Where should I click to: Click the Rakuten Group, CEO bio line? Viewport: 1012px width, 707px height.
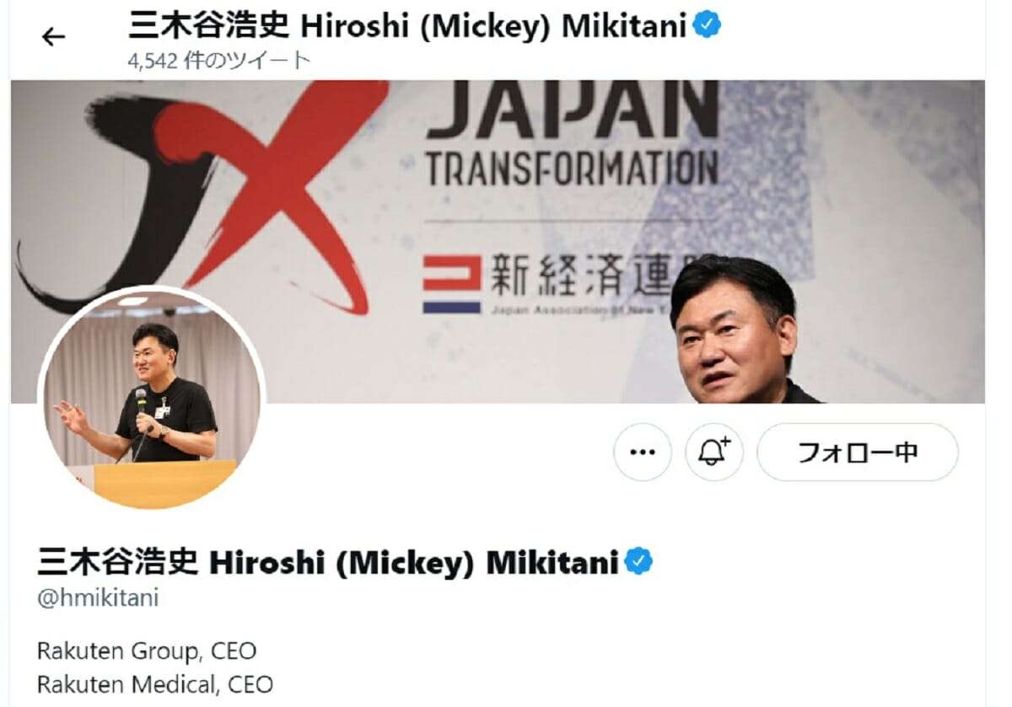coord(147,651)
